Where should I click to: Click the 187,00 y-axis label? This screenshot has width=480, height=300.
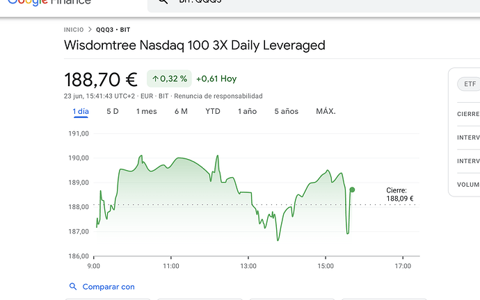tap(79, 231)
